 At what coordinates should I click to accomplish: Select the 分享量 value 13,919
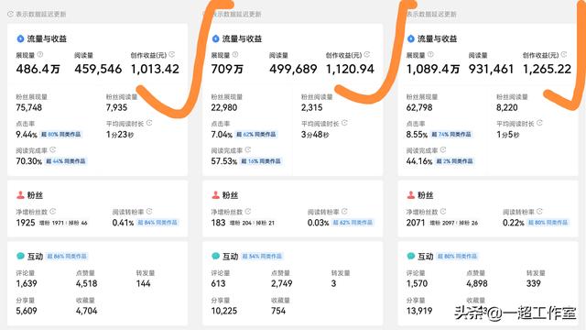[x=419, y=311]
